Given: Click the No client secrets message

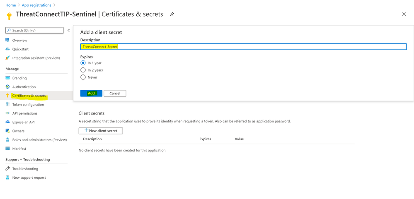Looking at the screenshot, I should point(123,150).
